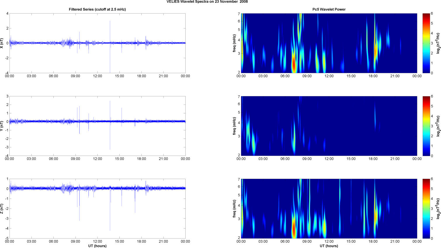Click the log2(nT²/Hz) label of the top colorbar
Viewport: 441px width, 248px height.
tap(438, 43)
